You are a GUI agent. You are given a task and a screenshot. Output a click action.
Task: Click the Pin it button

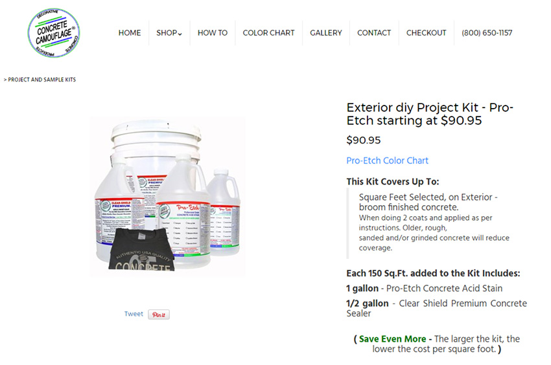pyautogui.click(x=159, y=315)
